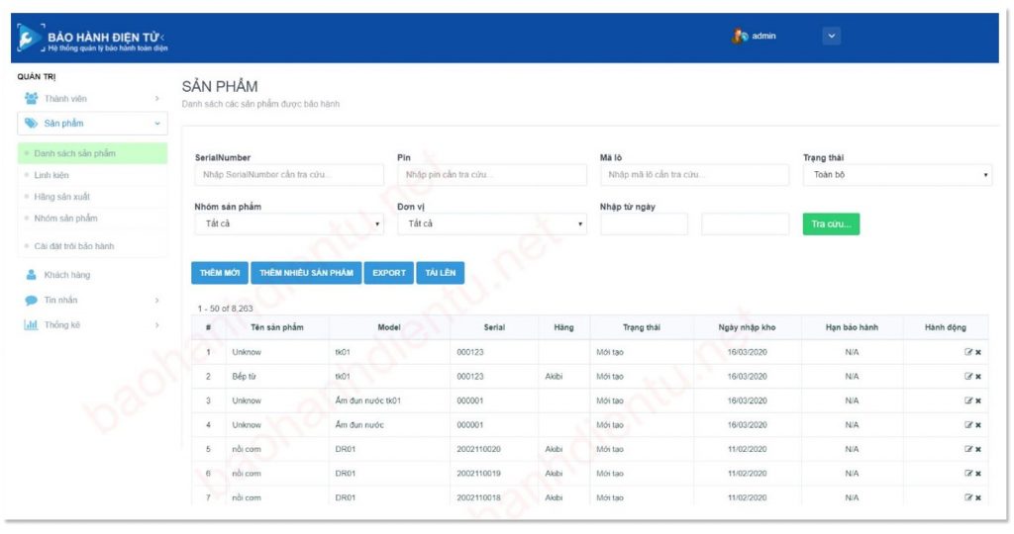1014x534 pixels.
Task: Open Khách hàng menu item
Action: 92,275
